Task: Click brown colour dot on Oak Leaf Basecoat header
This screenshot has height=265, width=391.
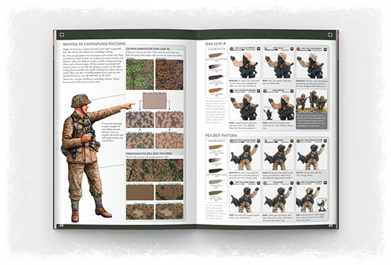Action: [x=231, y=49]
